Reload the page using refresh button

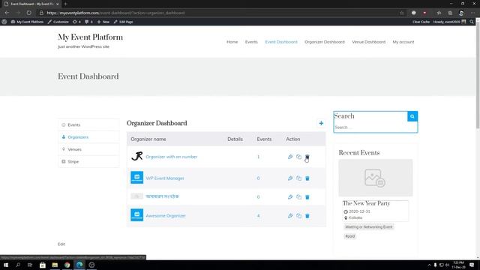[28, 13]
